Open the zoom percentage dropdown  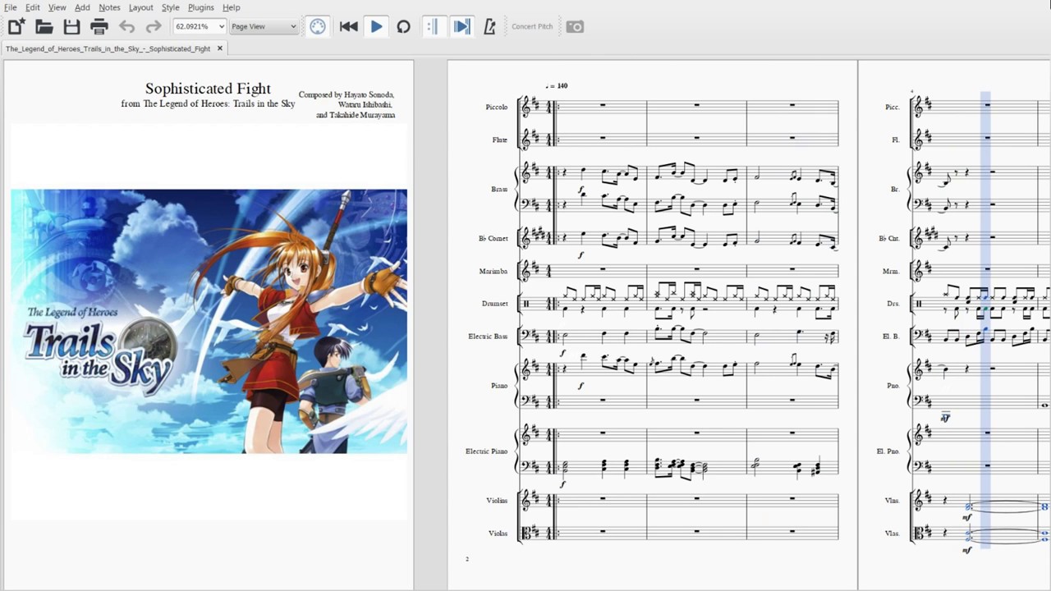click(199, 26)
